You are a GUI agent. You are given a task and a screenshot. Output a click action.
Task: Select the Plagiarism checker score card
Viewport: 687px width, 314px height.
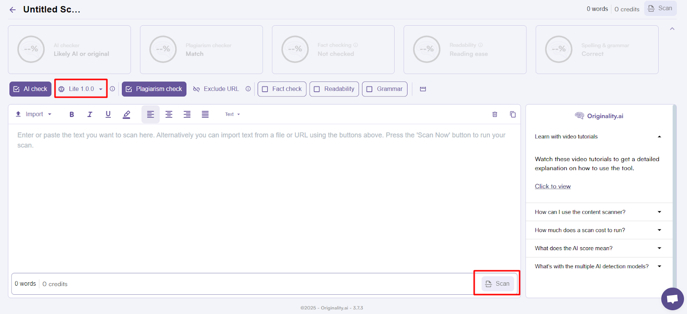click(x=201, y=50)
